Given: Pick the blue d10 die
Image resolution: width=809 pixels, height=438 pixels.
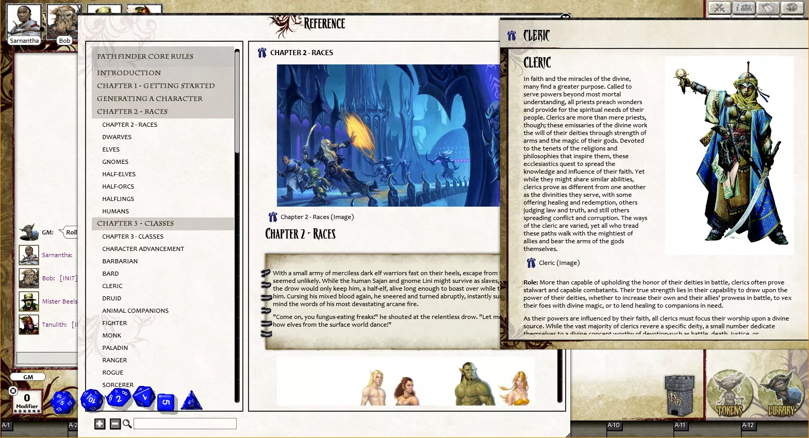Looking at the screenshot, I should (118, 398).
